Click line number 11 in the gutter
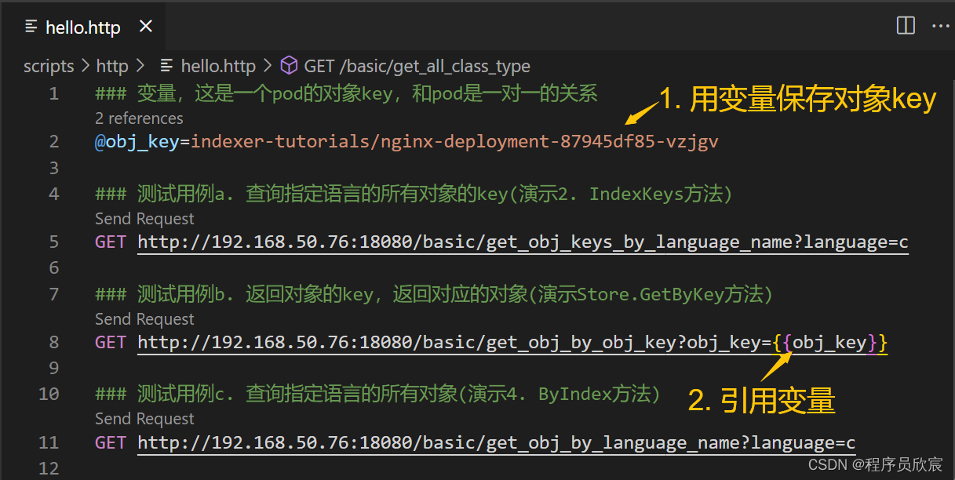The image size is (955, 480). tap(49, 442)
